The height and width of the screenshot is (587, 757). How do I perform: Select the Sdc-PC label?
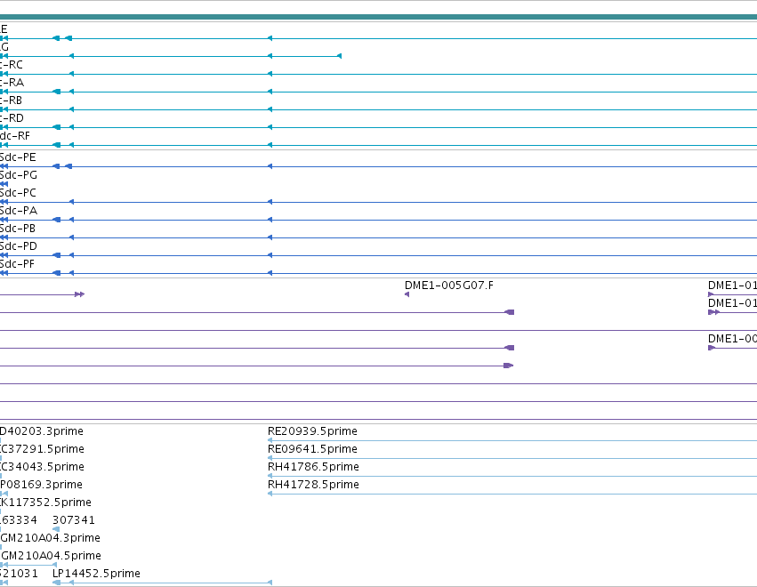(18, 193)
